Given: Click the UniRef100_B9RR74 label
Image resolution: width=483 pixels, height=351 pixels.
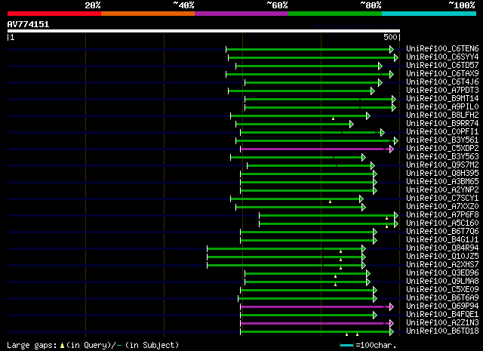Looking at the screenshot, I should tap(442, 124).
